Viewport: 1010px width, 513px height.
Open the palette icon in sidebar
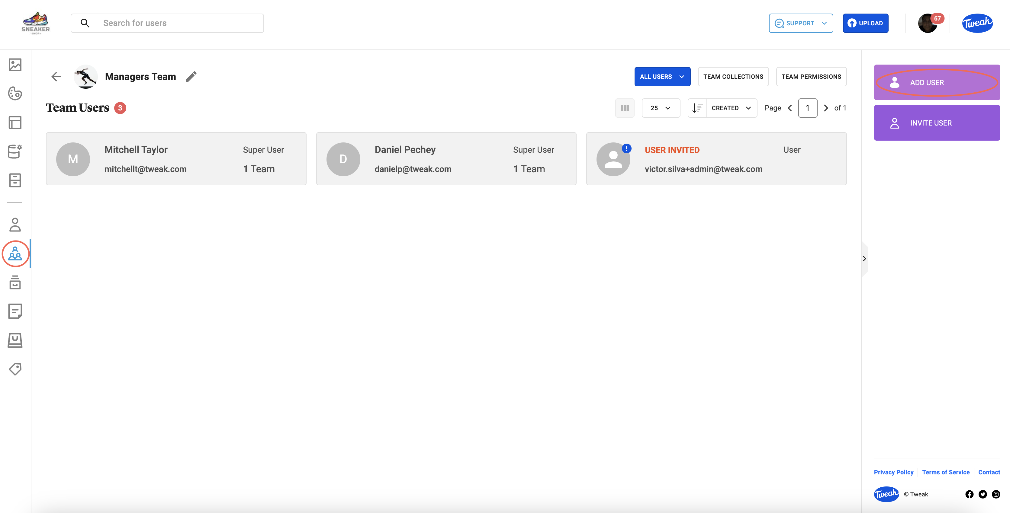pyautogui.click(x=15, y=94)
